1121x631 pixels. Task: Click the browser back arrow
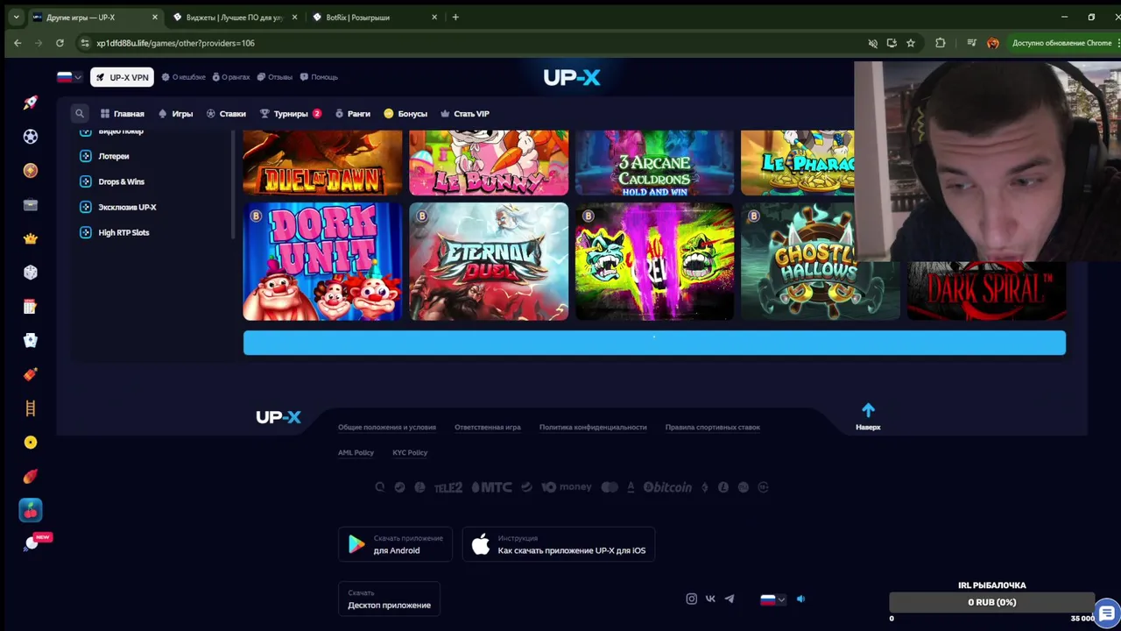18,43
